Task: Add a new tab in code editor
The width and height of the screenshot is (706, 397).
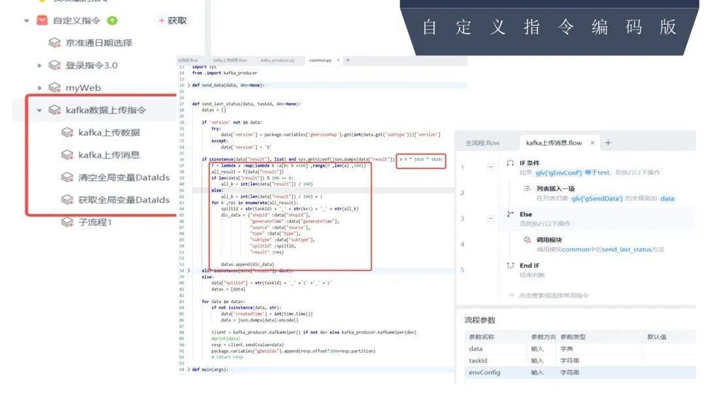Action: point(348,60)
